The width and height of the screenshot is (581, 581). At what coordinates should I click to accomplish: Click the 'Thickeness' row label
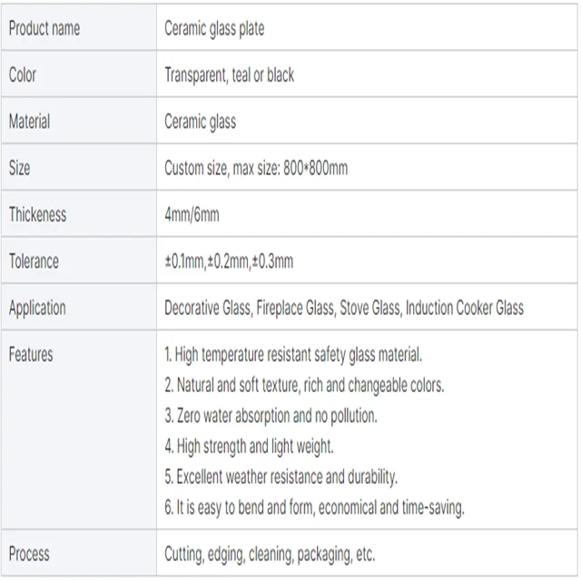37,215
